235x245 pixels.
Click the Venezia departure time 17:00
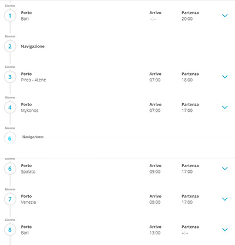[x=187, y=202]
